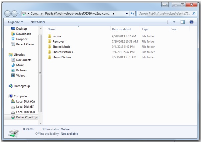Minimize the Explorer window
202x142 pixels.
click(176, 5)
